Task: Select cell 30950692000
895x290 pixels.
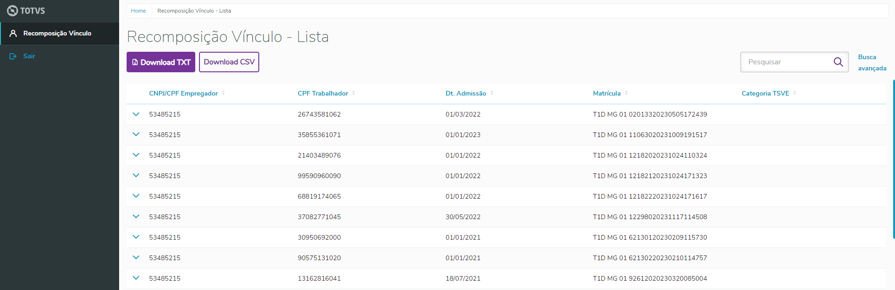Action: tap(319, 237)
